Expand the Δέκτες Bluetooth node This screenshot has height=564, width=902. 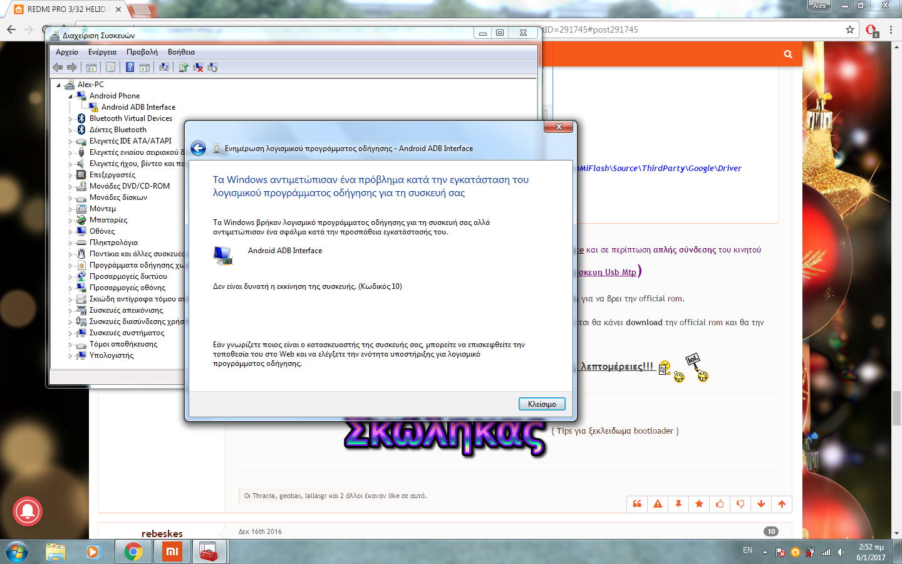coord(71,130)
